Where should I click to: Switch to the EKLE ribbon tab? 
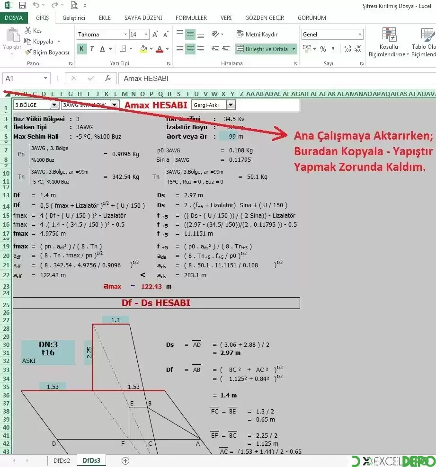(105, 18)
